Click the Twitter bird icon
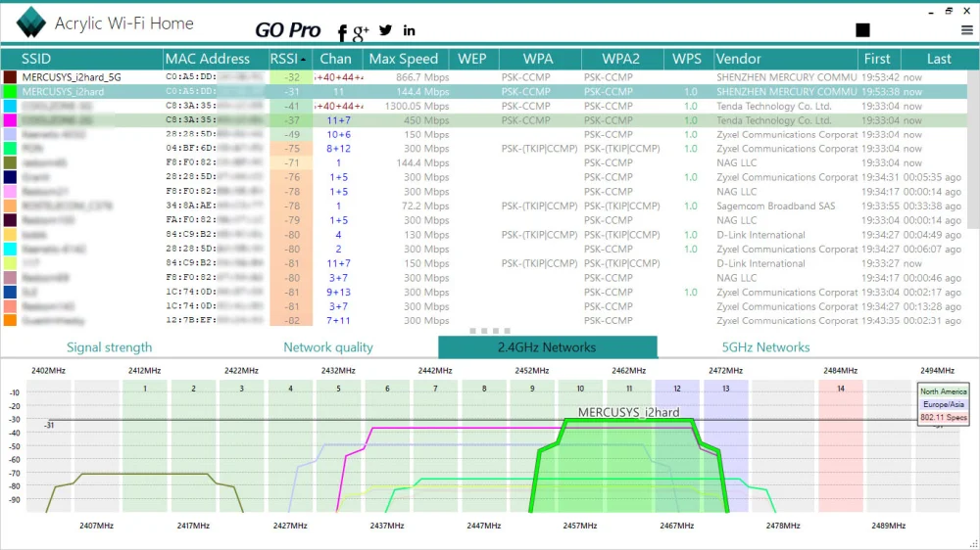The height and width of the screenshot is (550, 980). [385, 31]
